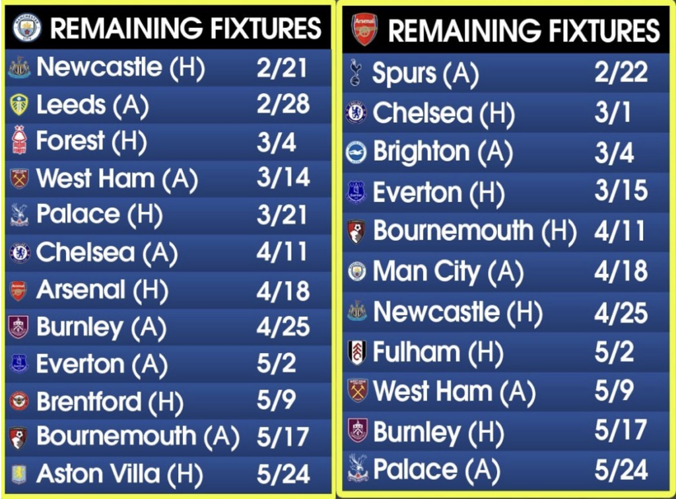The height and width of the screenshot is (499, 676).
Task: Select the Fulham crest icon
Action: click(x=356, y=352)
